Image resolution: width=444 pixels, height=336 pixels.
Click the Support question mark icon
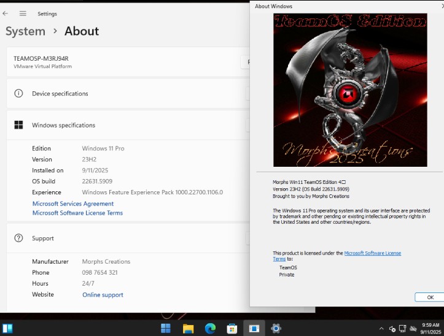[x=18, y=238]
